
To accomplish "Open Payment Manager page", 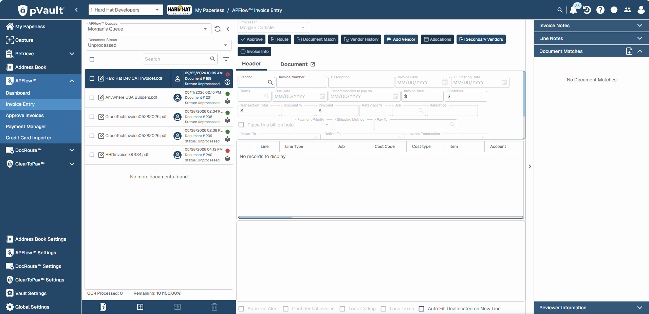I will click(x=41, y=126).
